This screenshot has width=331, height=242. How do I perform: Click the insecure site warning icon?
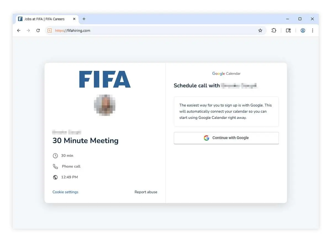tap(50, 31)
